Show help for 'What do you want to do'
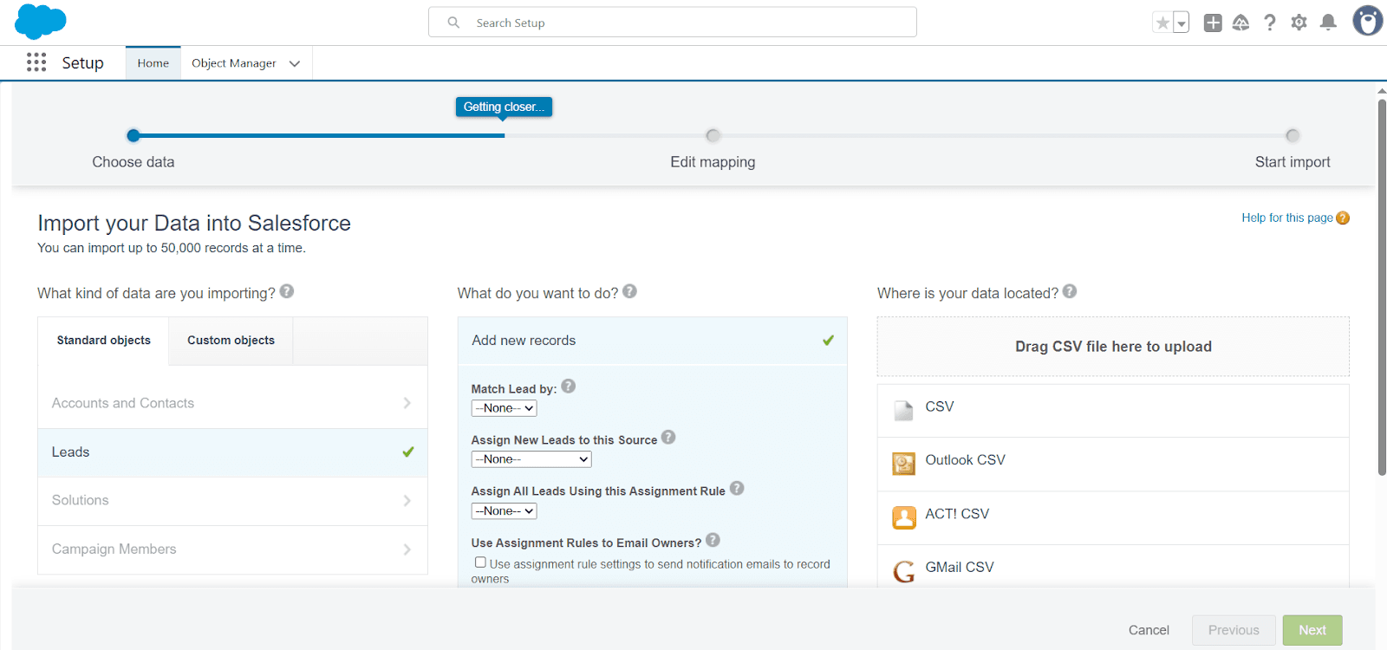 pyautogui.click(x=629, y=291)
